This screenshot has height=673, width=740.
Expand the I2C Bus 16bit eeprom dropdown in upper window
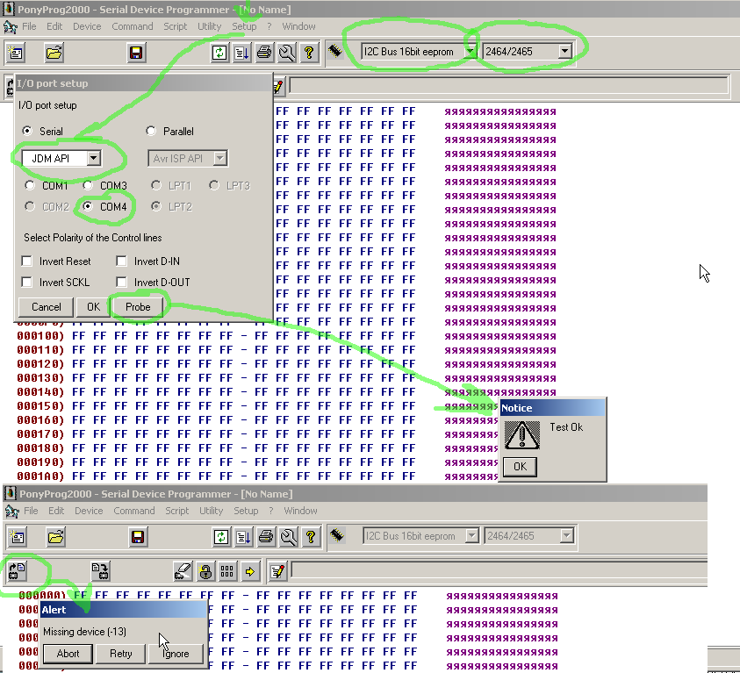471,52
